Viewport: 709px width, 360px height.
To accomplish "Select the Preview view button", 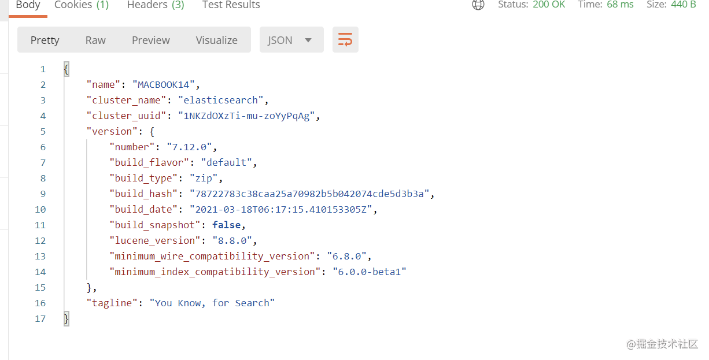I will click(x=151, y=40).
